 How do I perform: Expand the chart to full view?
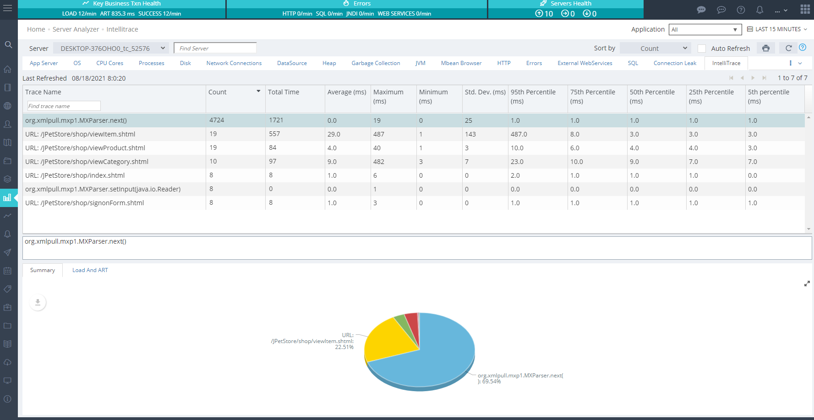[x=807, y=284]
